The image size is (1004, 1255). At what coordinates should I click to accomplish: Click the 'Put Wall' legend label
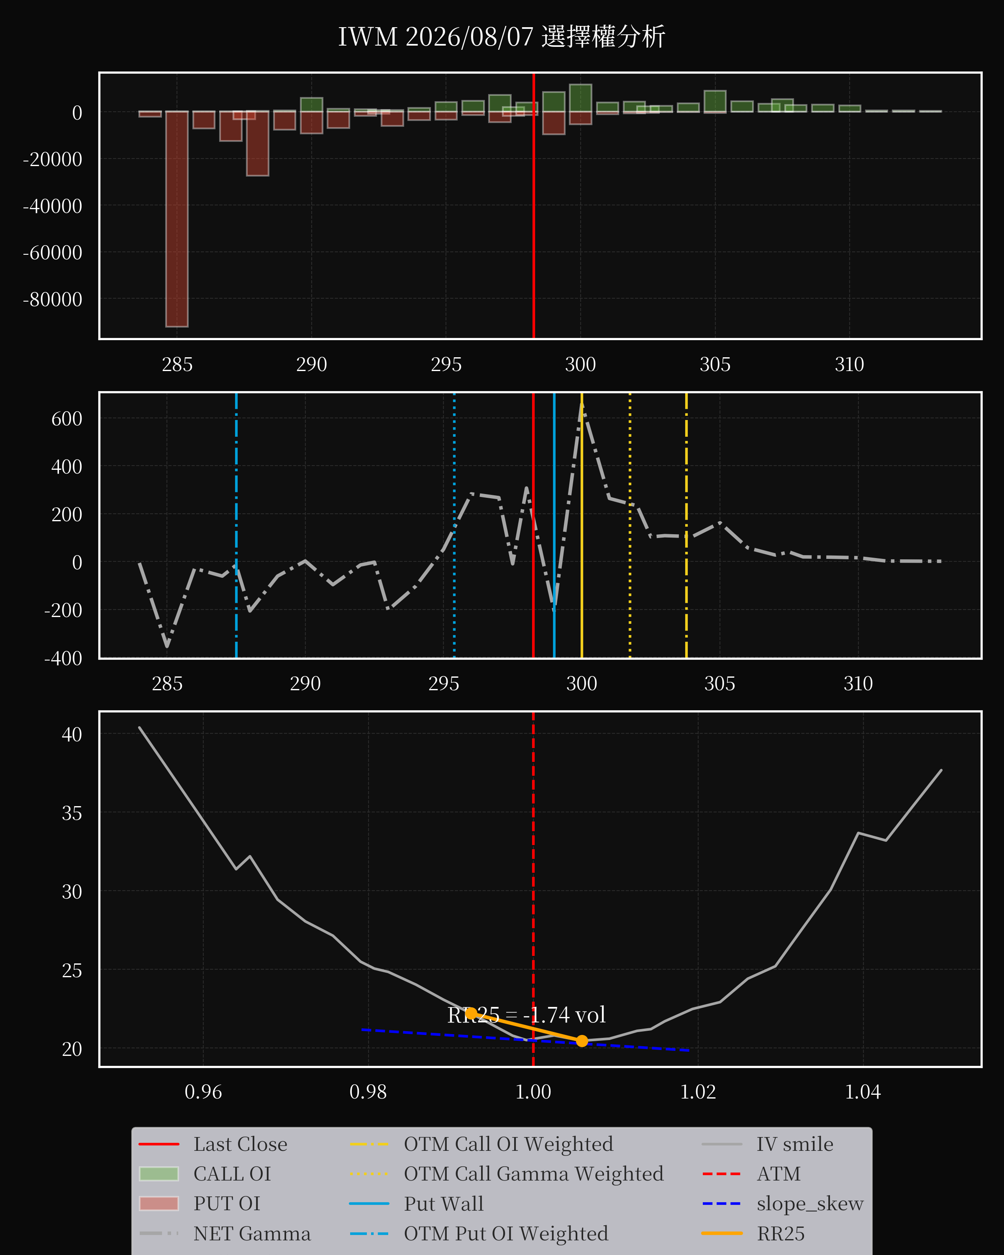coord(444,1203)
